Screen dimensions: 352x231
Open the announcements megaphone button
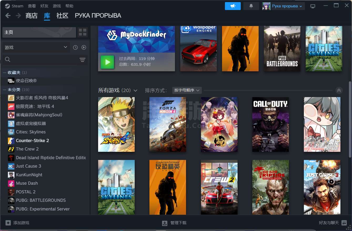233,6
